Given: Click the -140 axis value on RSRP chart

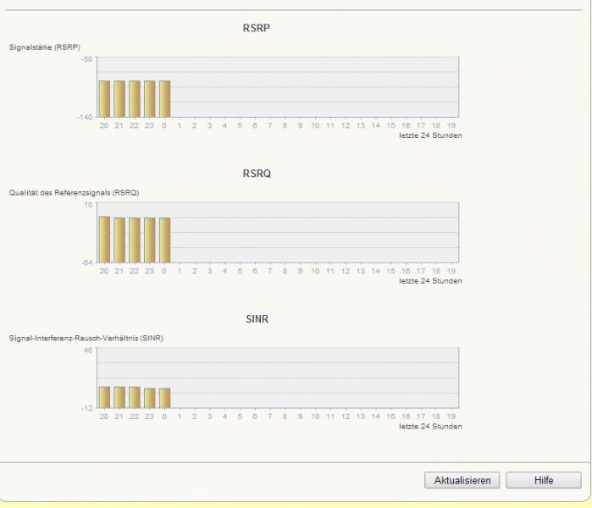Looking at the screenshot, I should 85,118.
